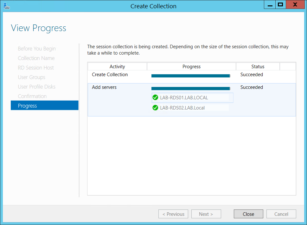Sort by the Activity column header
Image resolution: width=307 pixels, height=225 pixels.
click(117, 67)
